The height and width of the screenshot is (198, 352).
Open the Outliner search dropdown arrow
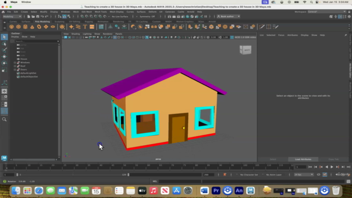[58, 41]
